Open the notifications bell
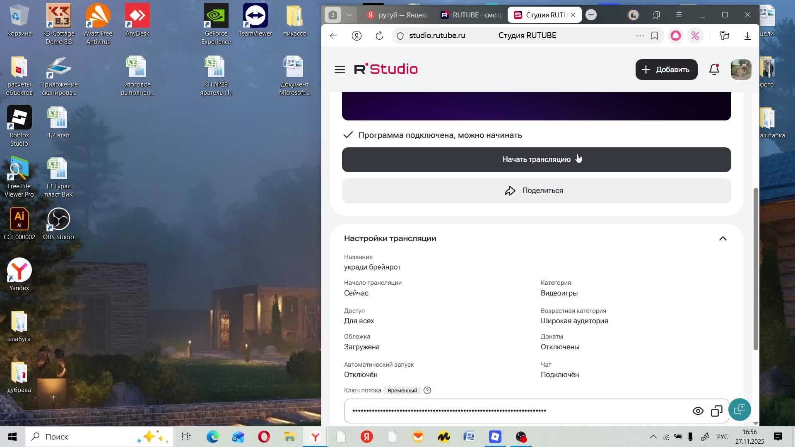Screen dimensions: 795x447 coord(714,70)
